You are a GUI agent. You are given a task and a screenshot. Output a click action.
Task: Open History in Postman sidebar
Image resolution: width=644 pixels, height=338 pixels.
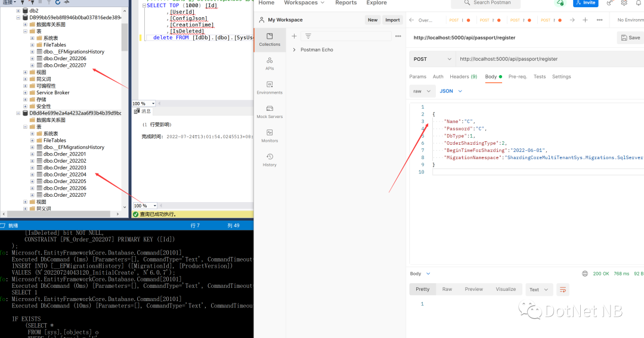click(270, 160)
